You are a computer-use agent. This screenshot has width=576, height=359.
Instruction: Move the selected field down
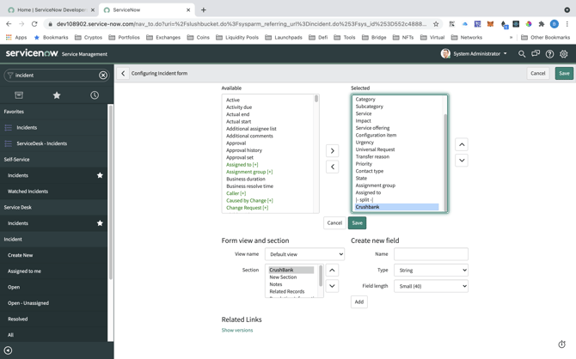[x=462, y=160]
